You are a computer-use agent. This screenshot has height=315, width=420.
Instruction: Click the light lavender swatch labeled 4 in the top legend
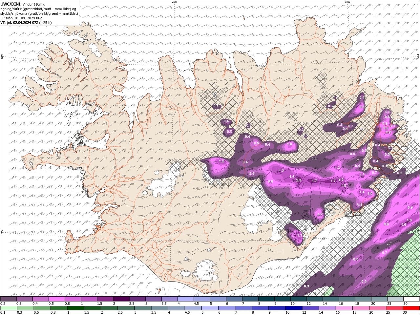[x=186, y=299]
